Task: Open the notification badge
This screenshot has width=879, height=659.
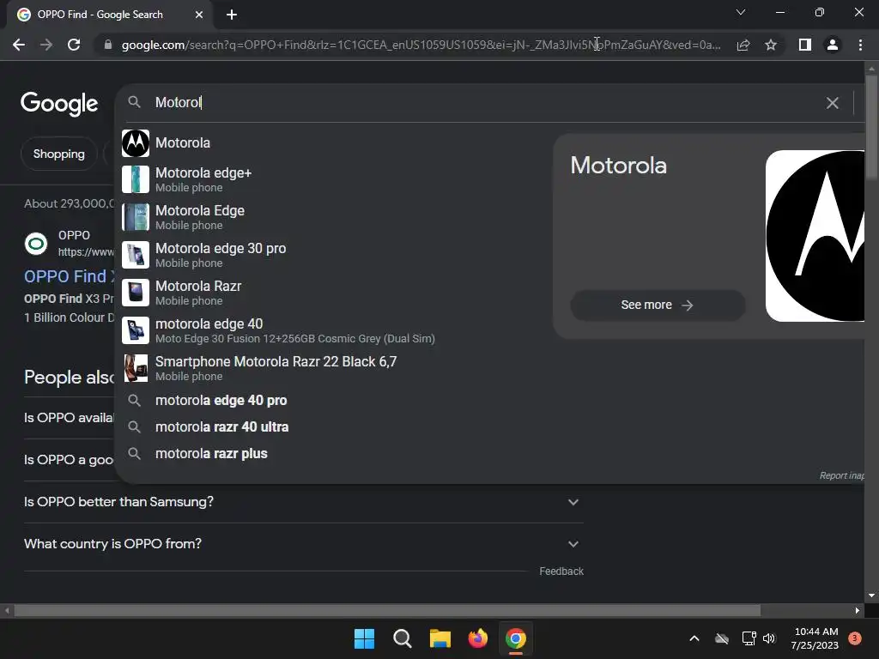Action: pyautogui.click(x=855, y=638)
